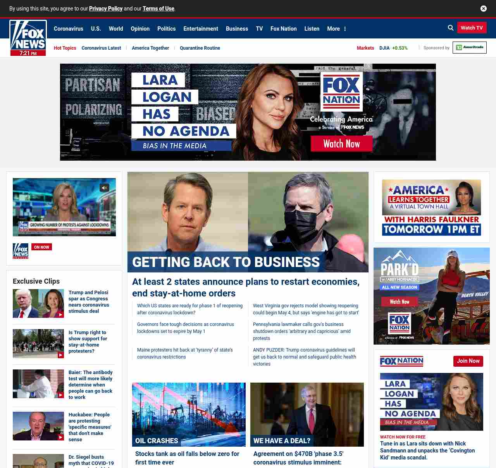Screen dimensions: 496x468
Task: Open the oil crashes story thumbnail
Action: 189,414
